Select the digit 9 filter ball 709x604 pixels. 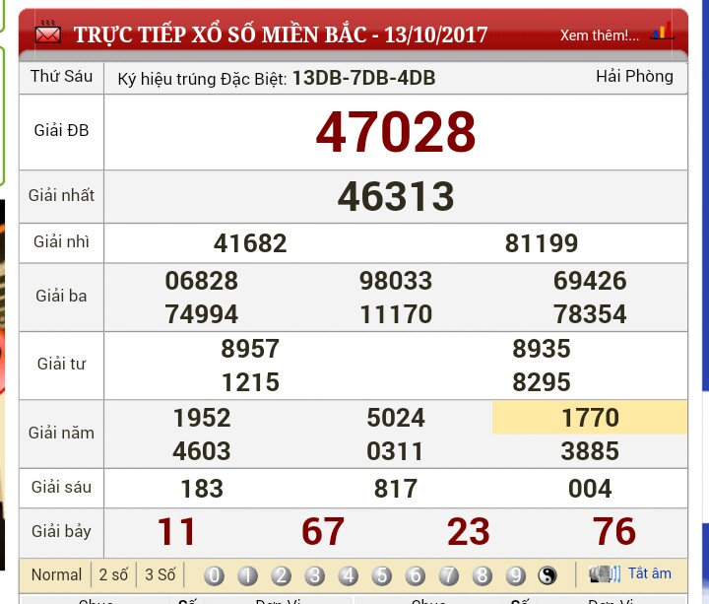point(515,575)
